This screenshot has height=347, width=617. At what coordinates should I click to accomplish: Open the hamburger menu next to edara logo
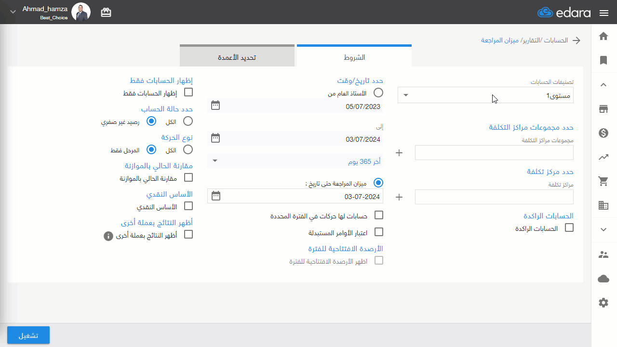click(x=604, y=13)
